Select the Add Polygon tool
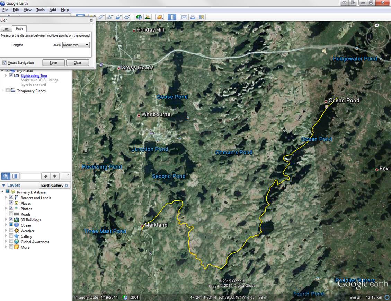Screen dimensions: 391x301 pyautogui.click(x=100, y=17)
